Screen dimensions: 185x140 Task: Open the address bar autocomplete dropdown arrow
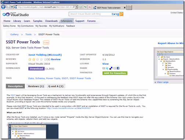pos(76,7)
